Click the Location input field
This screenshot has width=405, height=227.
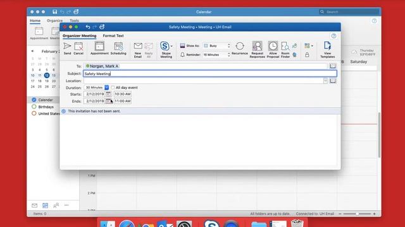pos(203,81)
